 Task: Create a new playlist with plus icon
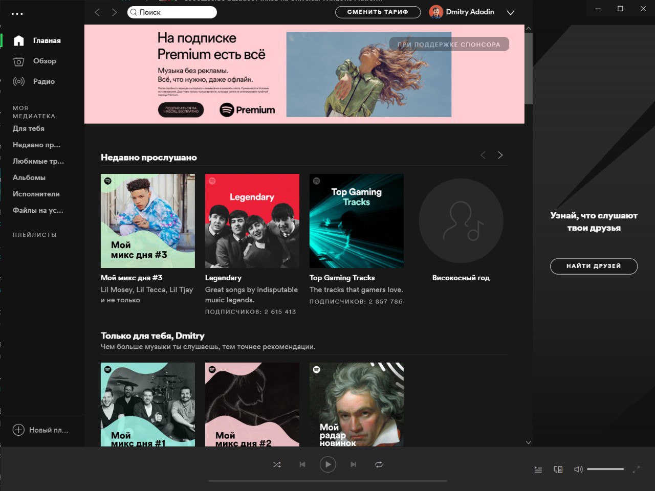tap(18, 430)
